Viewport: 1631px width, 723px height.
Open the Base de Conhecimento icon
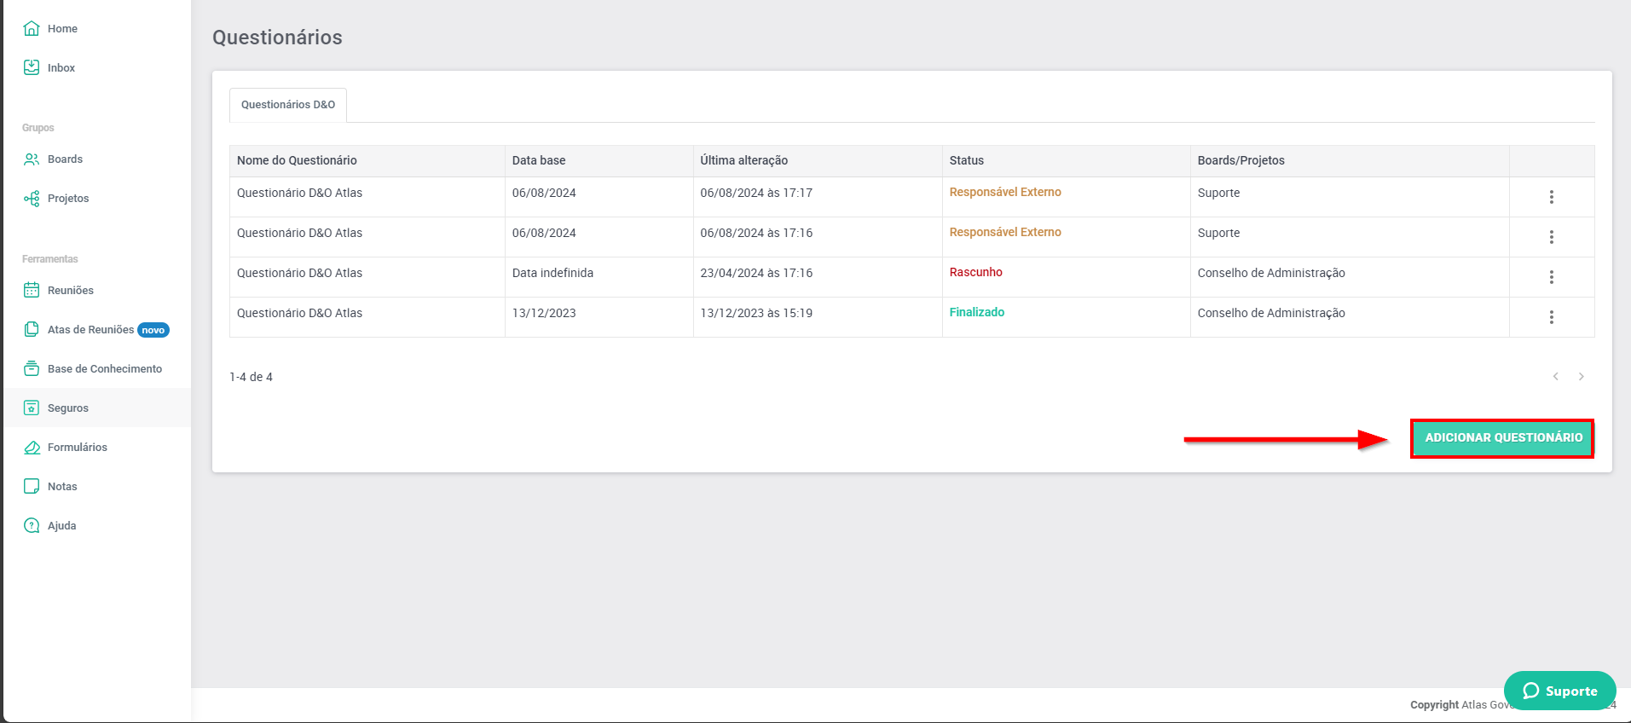click(32, 369)
